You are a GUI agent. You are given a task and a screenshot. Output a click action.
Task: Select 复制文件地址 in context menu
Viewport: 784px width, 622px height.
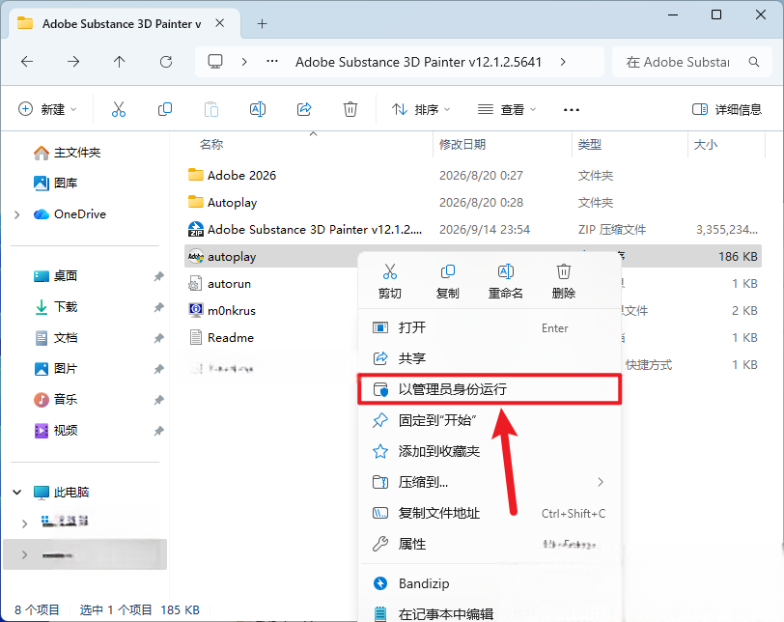tap(490, 513)
